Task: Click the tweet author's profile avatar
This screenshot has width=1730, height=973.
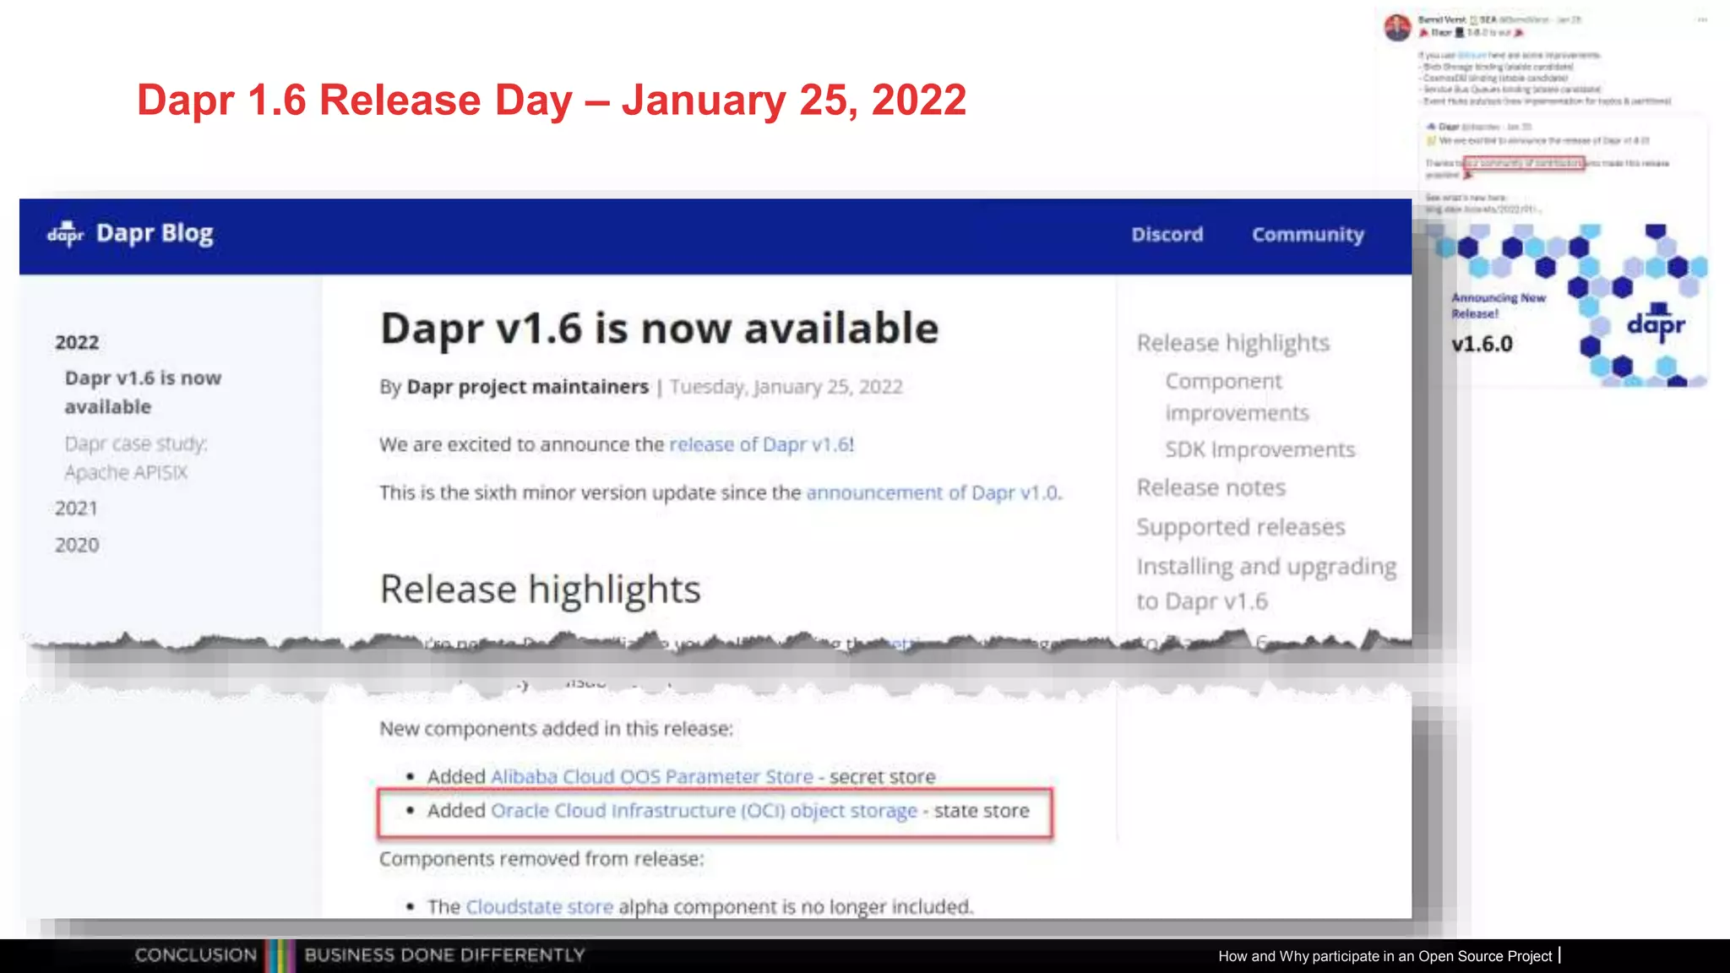Action: point(1398,28)
